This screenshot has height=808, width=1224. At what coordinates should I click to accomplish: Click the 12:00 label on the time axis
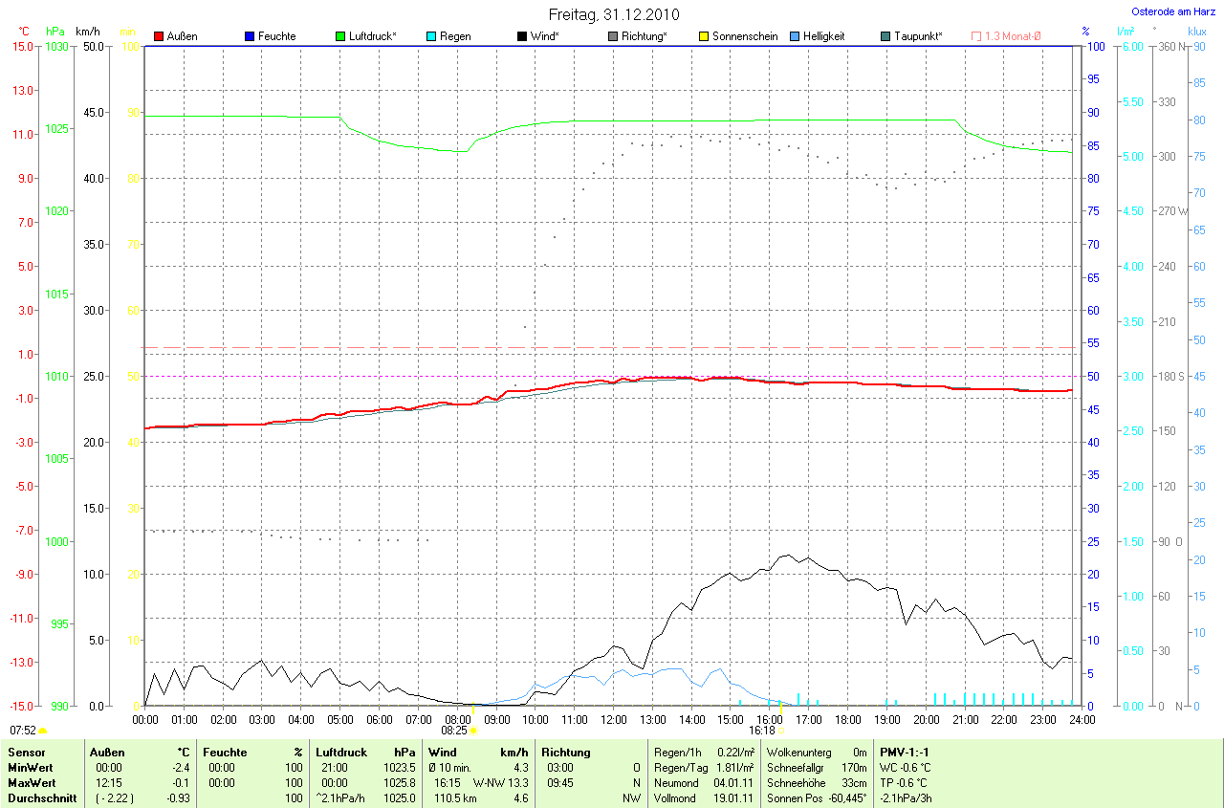(x=613, y=719)
